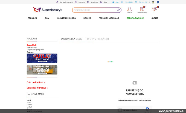Open the favorite products list icon
The image size is (186, 113).
point(142,9)
